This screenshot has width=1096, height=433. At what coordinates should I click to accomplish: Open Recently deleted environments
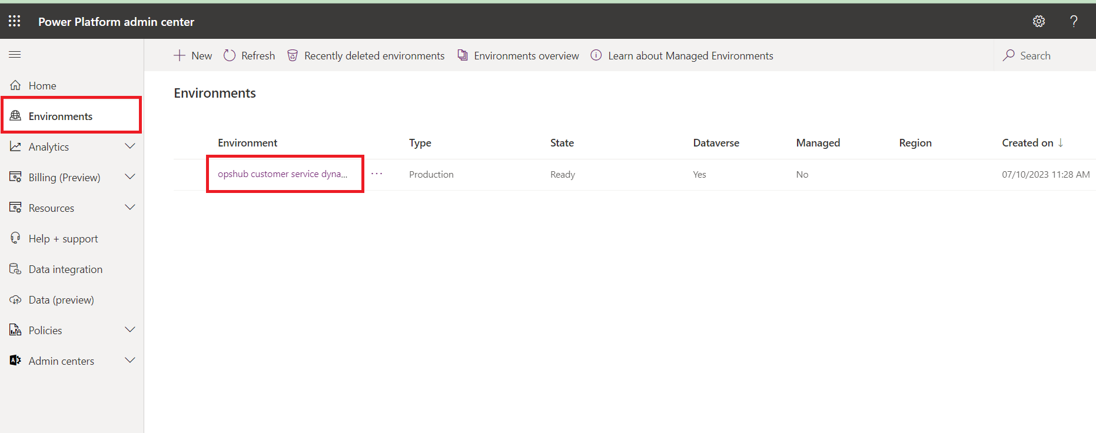[366, 55]
